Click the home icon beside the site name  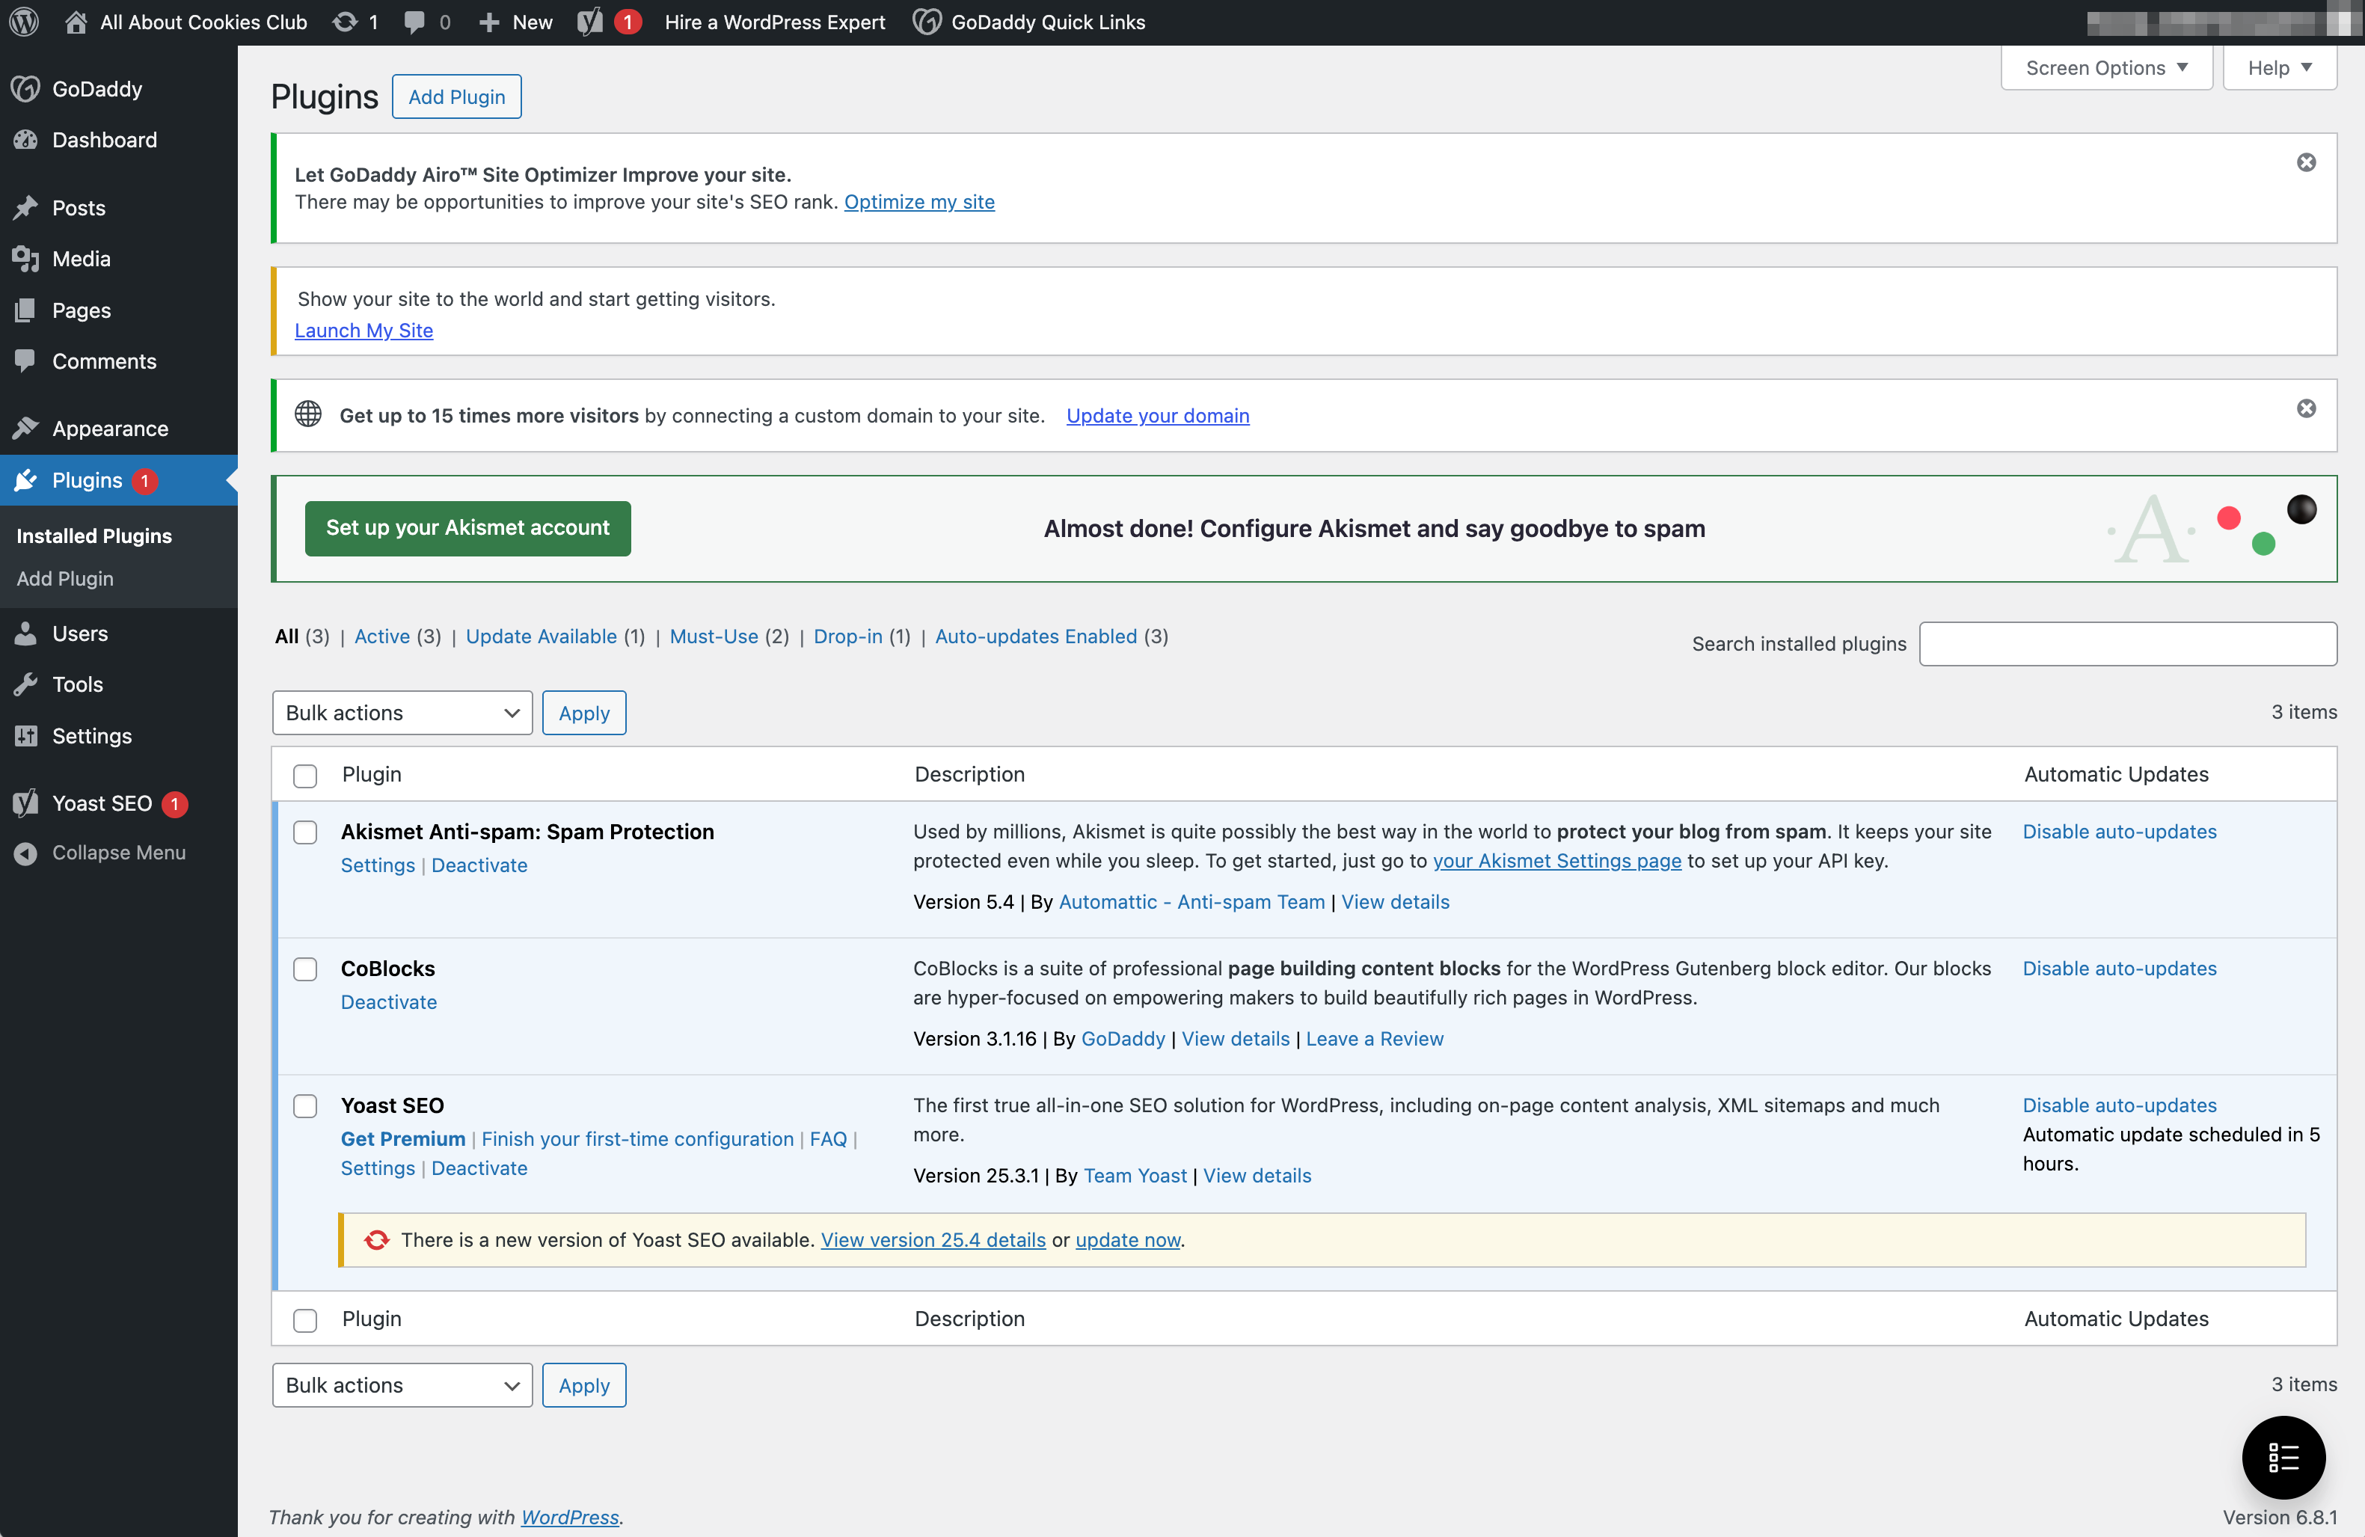[76, 22]
